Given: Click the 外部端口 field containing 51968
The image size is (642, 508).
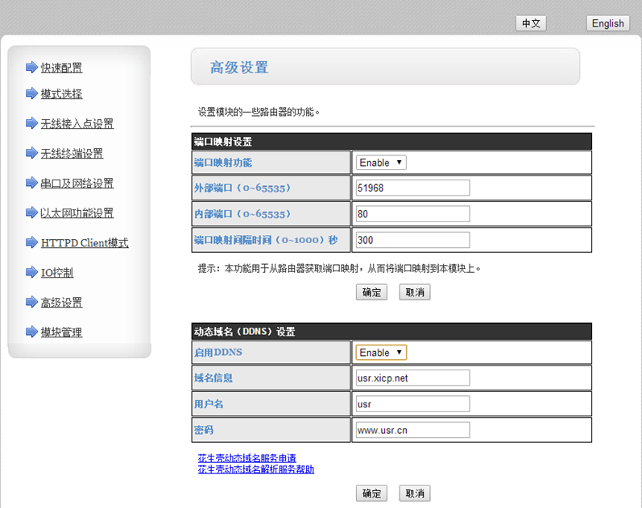Looking at the screenshot, I should point(412,188).
